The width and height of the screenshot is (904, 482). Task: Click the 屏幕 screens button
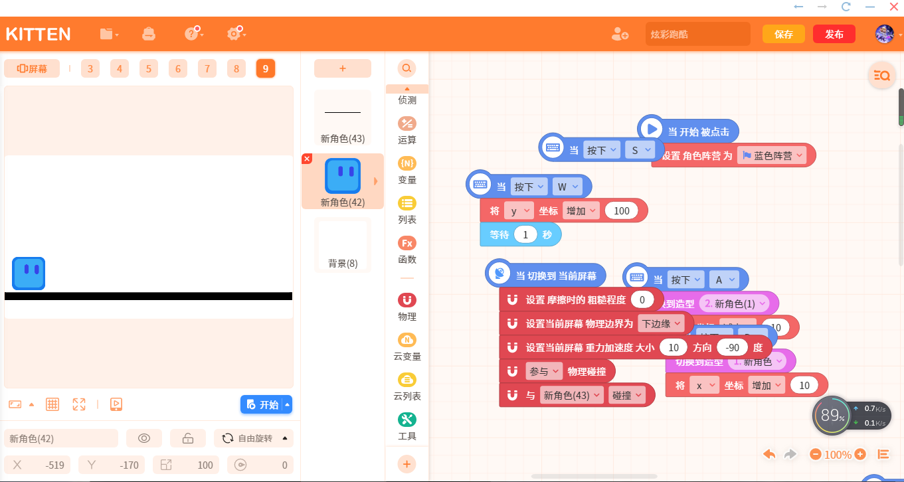coord(32,68)
